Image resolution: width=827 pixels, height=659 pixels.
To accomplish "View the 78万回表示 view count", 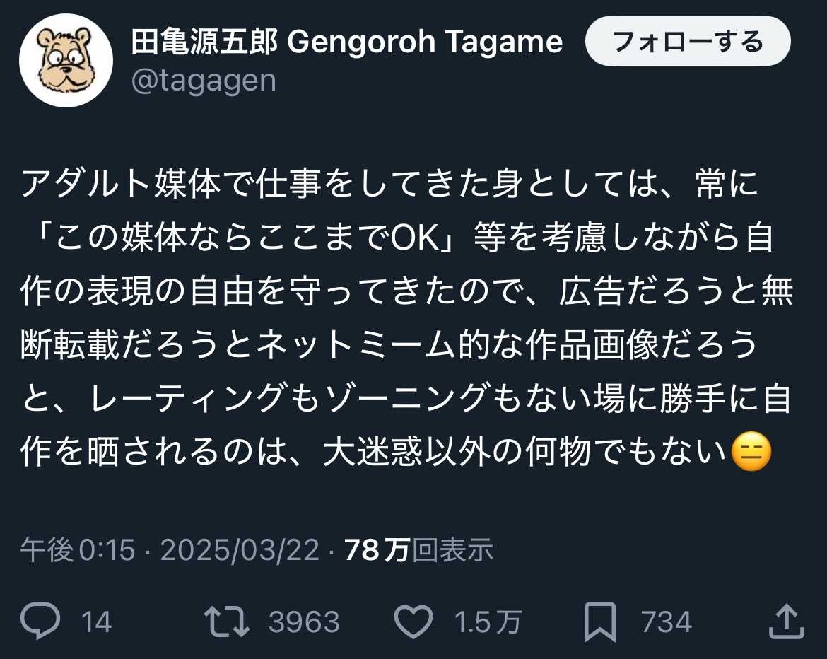I will click(418, 549).
